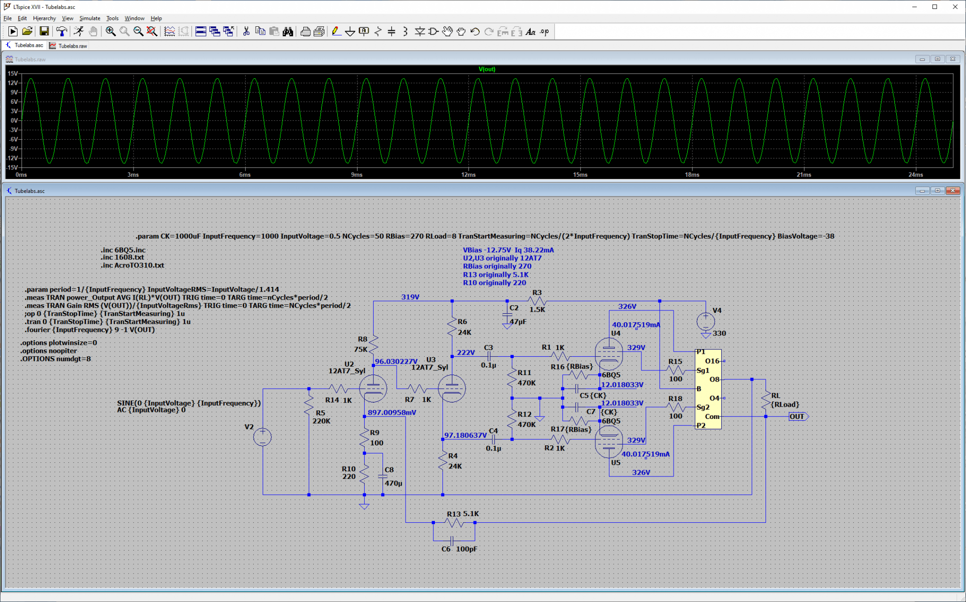Run the simulation with the running-man icon
This screenshot has width=966, height=602.
click(x=79, y=32)
